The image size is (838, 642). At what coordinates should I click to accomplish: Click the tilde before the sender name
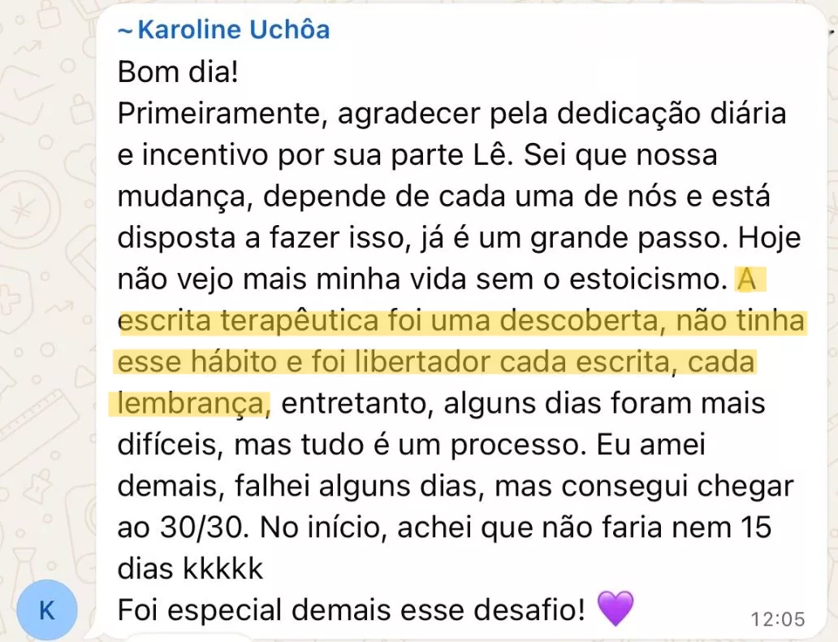click(x=125, y=32)
